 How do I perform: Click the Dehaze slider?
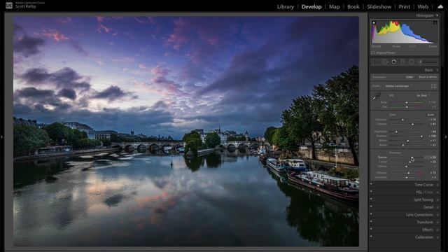point(407,167)
